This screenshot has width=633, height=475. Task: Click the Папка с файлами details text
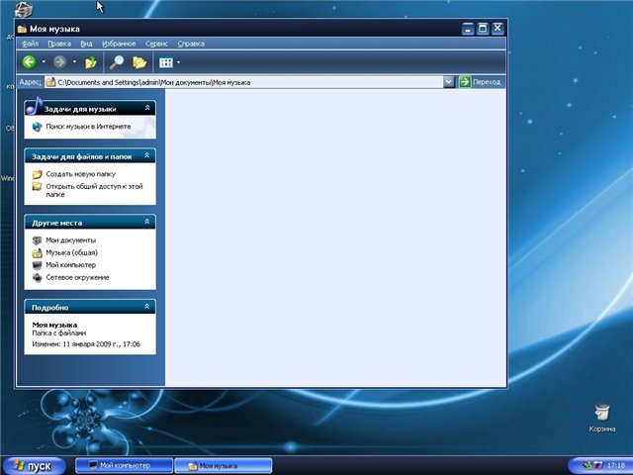(59, 333)
